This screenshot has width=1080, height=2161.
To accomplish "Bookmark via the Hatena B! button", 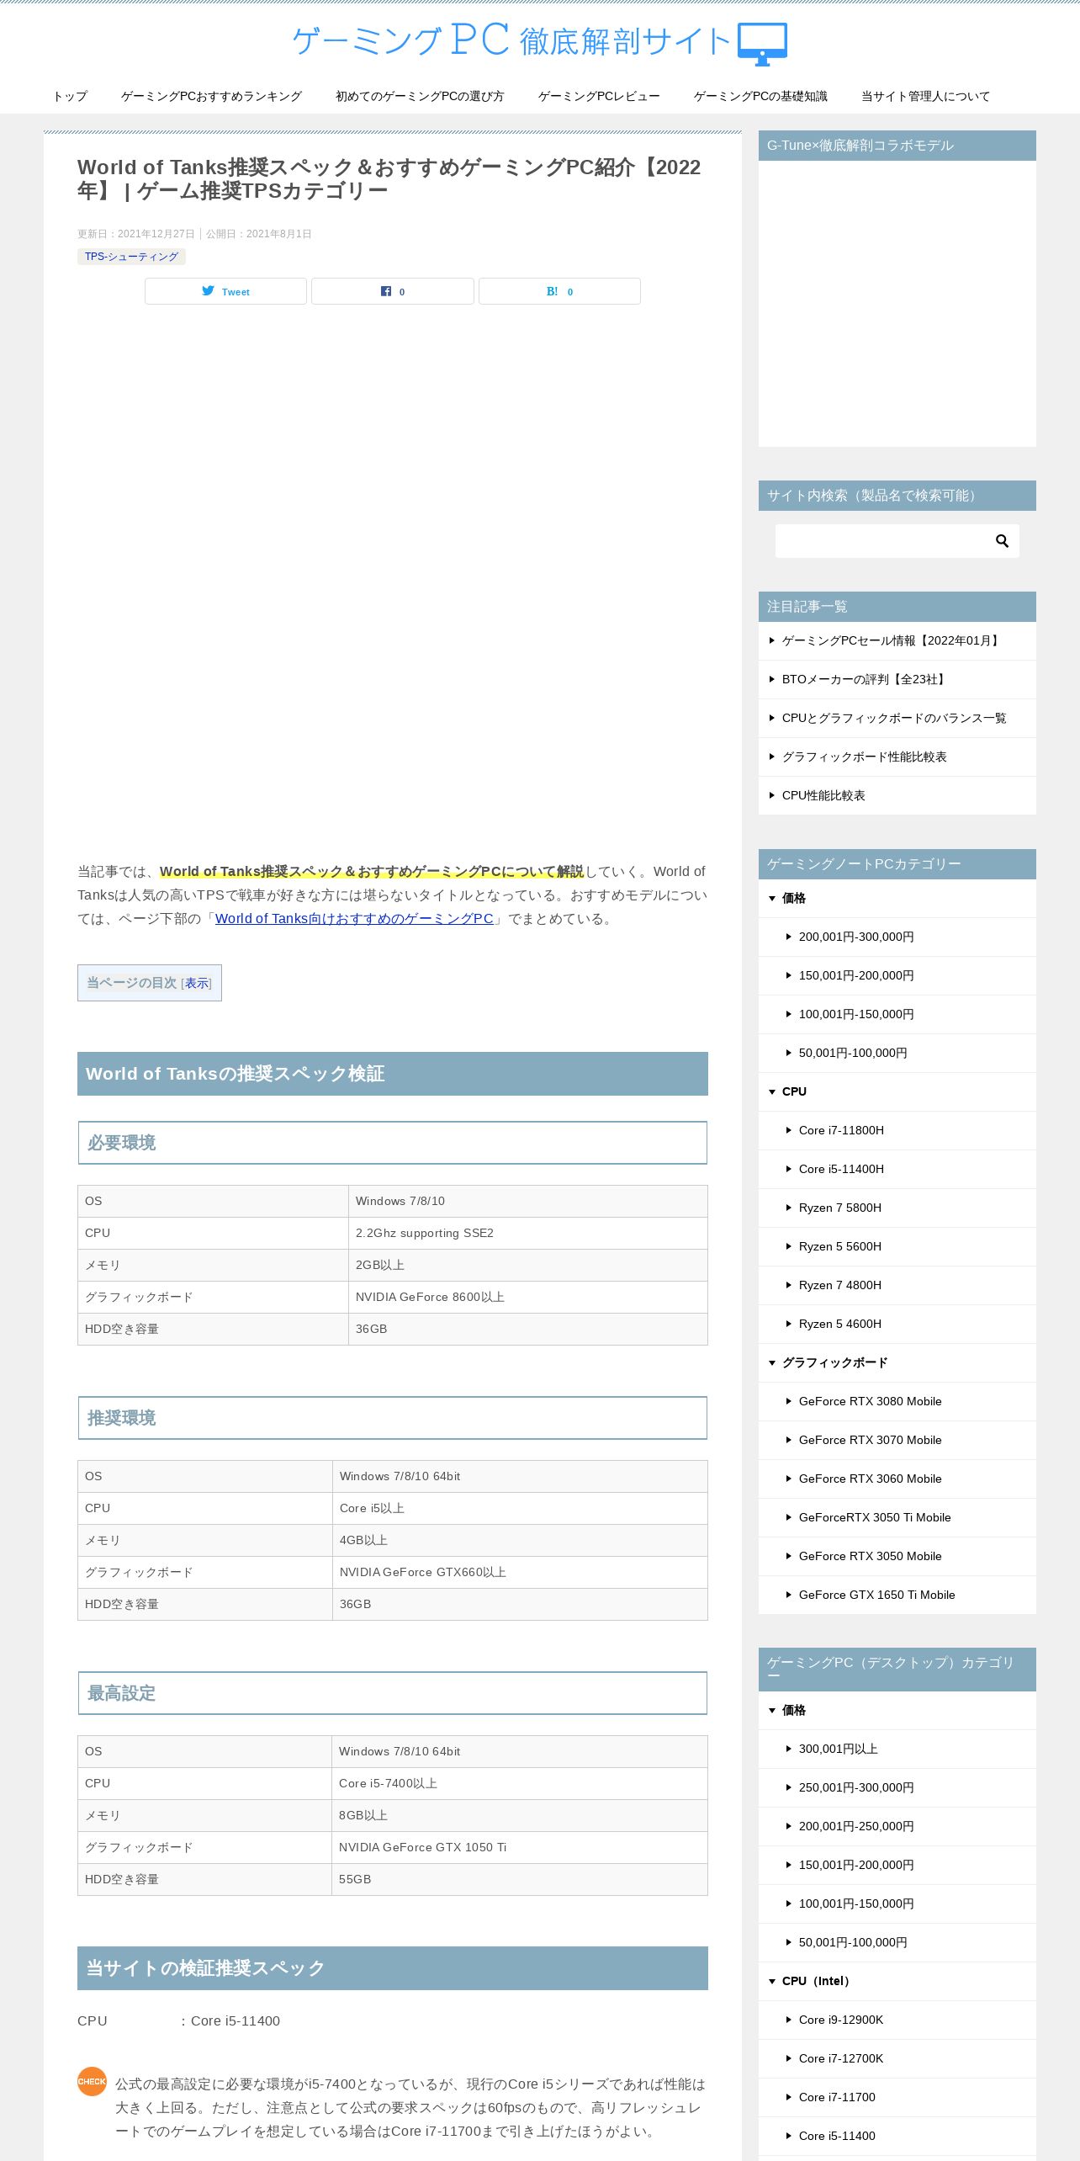I will (x=559, y=291).
